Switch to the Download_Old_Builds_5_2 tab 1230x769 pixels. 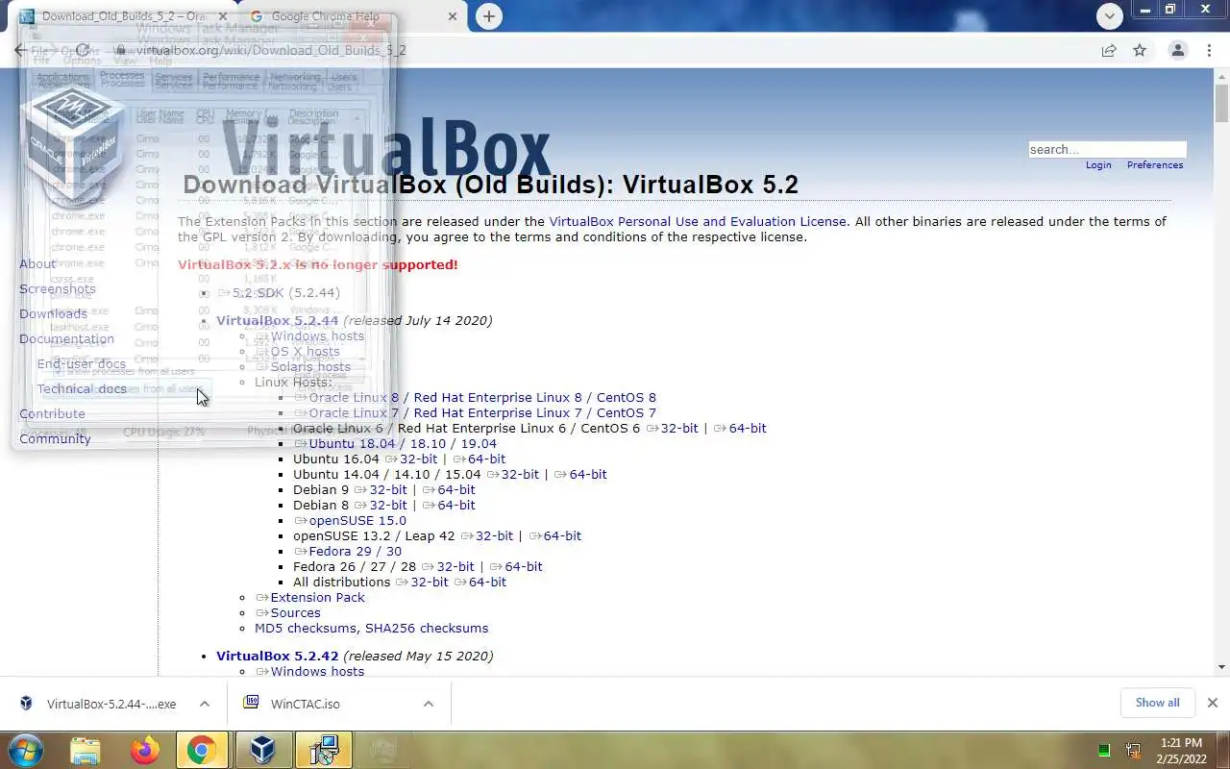pyautogui.click(x=123, y=16)
